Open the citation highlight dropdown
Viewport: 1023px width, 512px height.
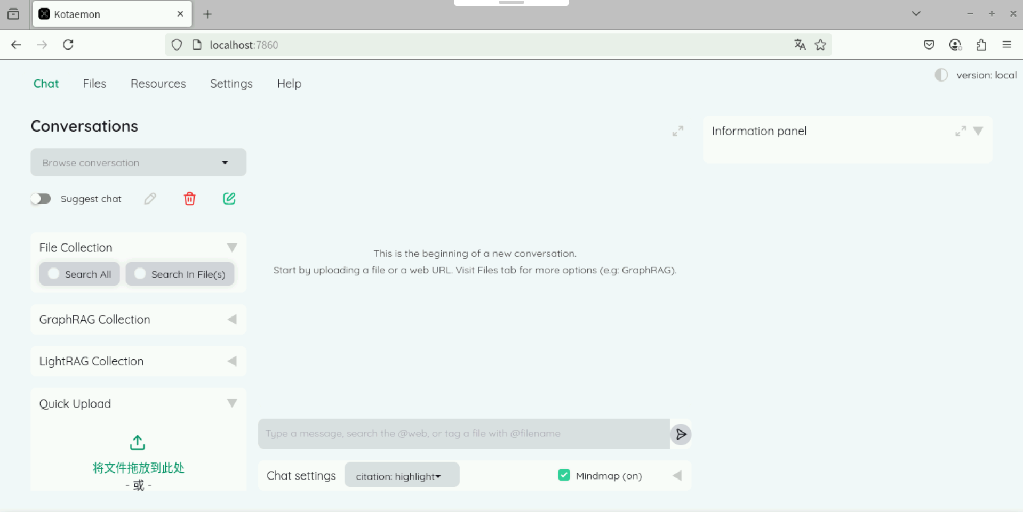tap(402, 475)
